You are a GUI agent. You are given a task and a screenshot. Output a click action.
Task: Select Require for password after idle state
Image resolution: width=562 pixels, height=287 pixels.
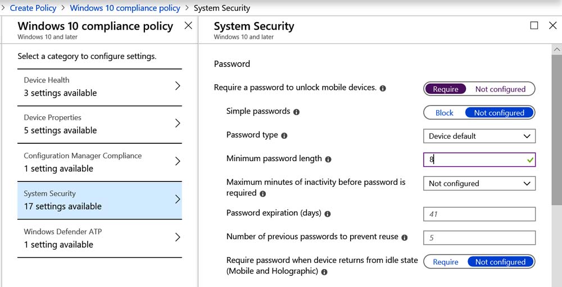point(446,262)
